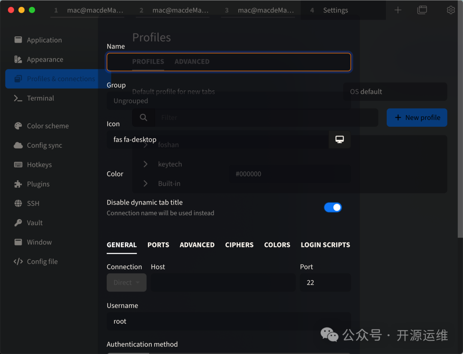The height and width of the screenshot is (354, 463).
Task: Open the Direct connection dropdown
Action: (126, 283)
